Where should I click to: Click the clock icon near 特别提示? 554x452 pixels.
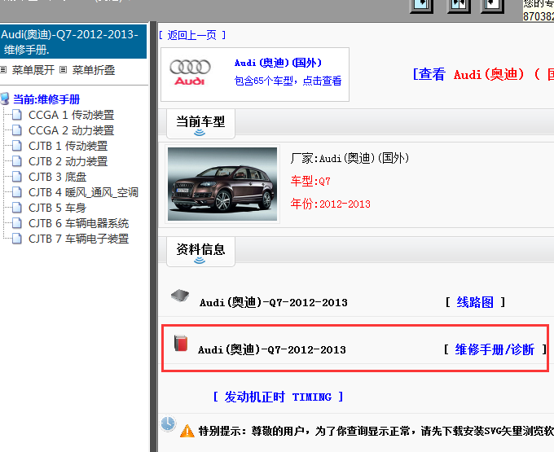[168, 423]
